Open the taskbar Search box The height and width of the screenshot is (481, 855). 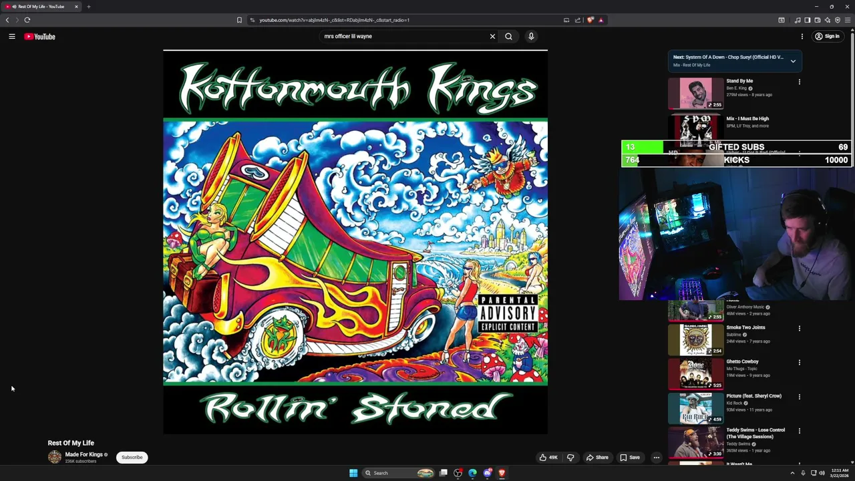398,473
